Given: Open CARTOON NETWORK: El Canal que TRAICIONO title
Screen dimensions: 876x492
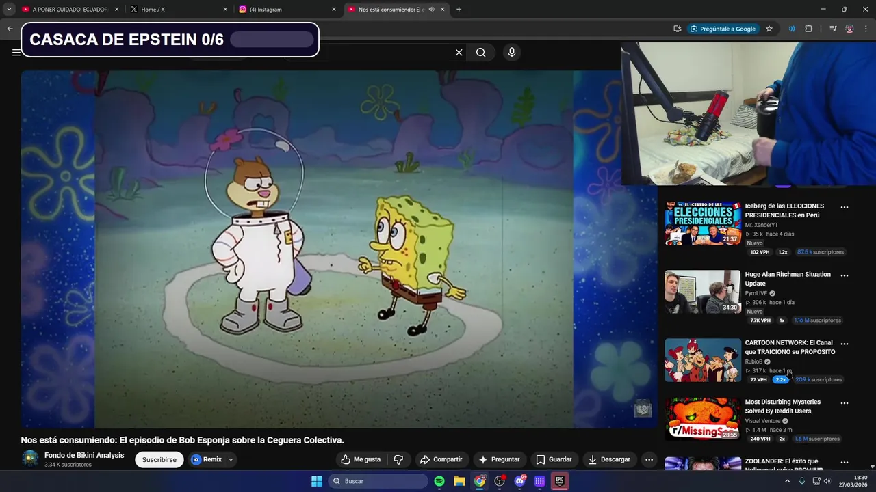Looking at the screenshot, I should pyautogui.click(x=790, y=347).
